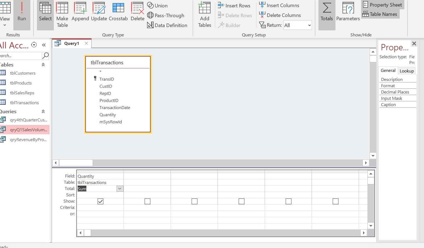
Task: Enable Show on the second grid column
Action: pos(147,201)
